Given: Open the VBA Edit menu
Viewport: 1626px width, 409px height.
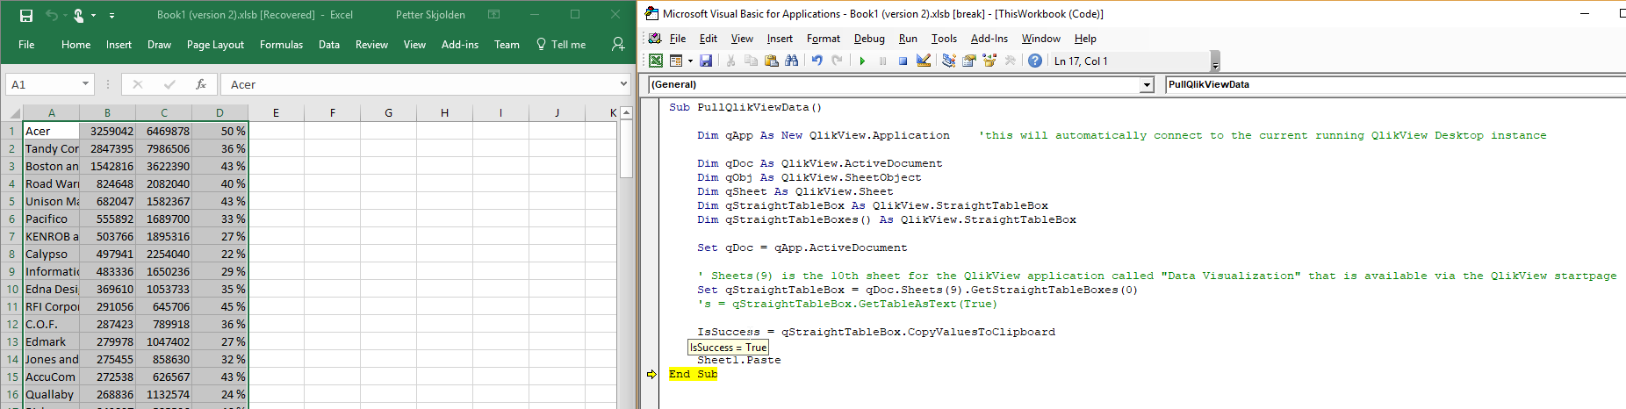Looking at the screenshot, I should coord(708,39).
